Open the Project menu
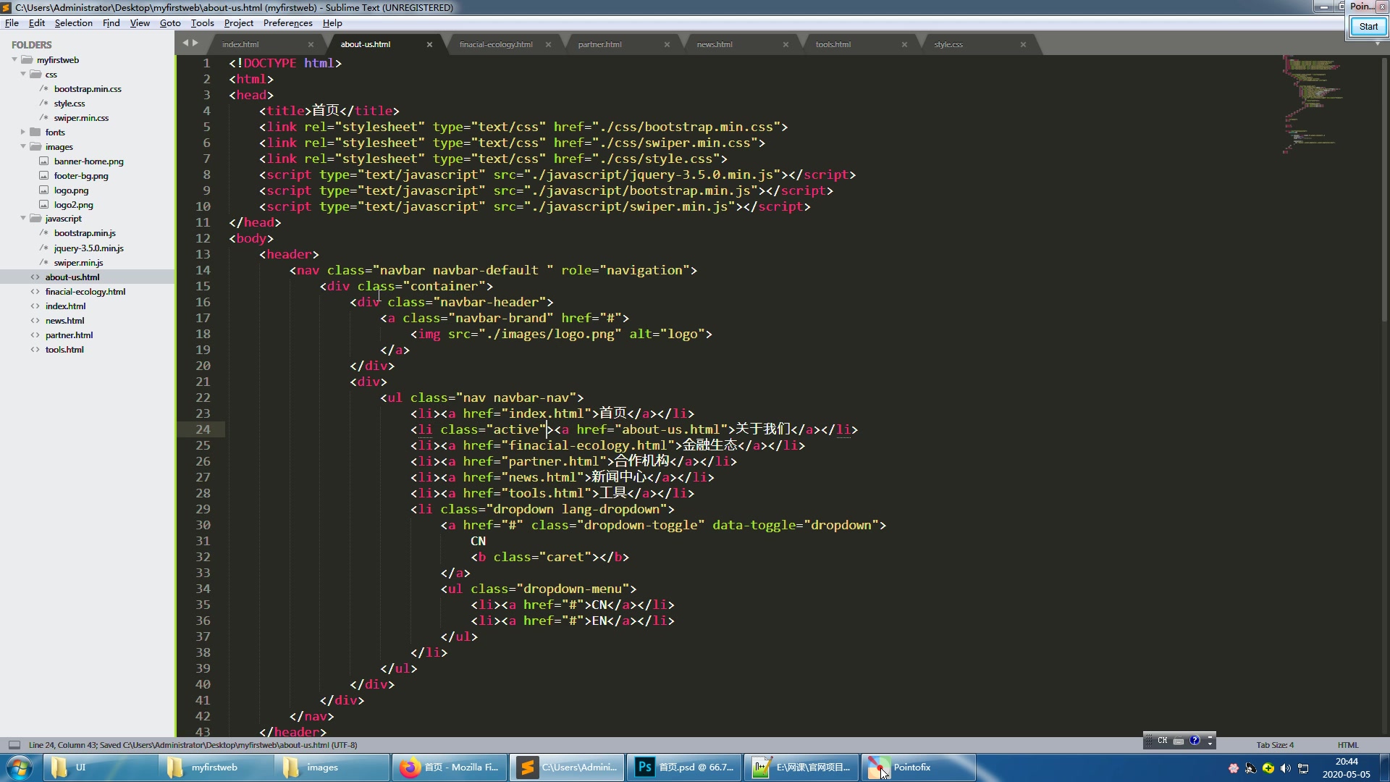Viewport: 1390px width, 782px height. coord(238,22)
